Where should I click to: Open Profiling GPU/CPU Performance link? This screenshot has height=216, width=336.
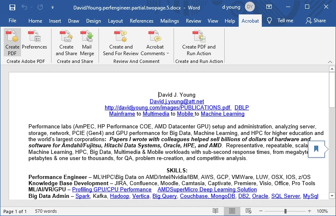coord(112,190)
